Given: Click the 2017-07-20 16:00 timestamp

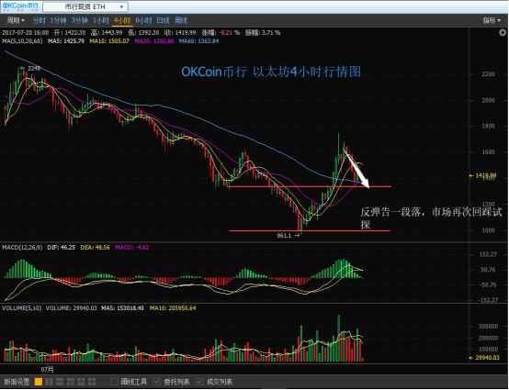Looking at the screenshot, I should coord(26,33).
